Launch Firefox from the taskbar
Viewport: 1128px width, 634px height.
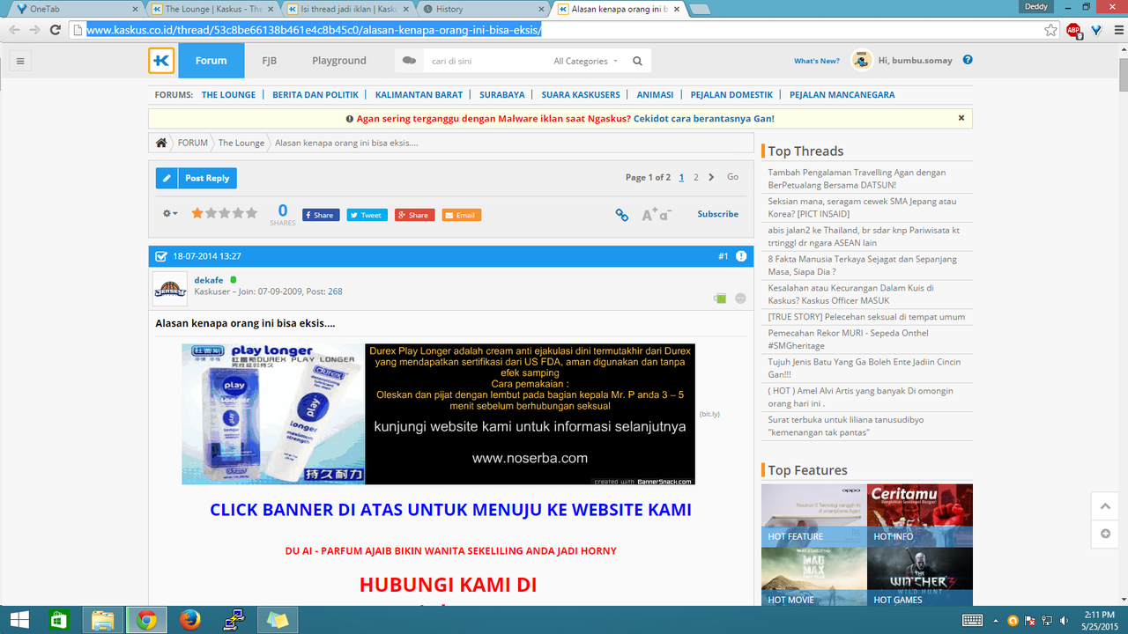pos(189,620)
